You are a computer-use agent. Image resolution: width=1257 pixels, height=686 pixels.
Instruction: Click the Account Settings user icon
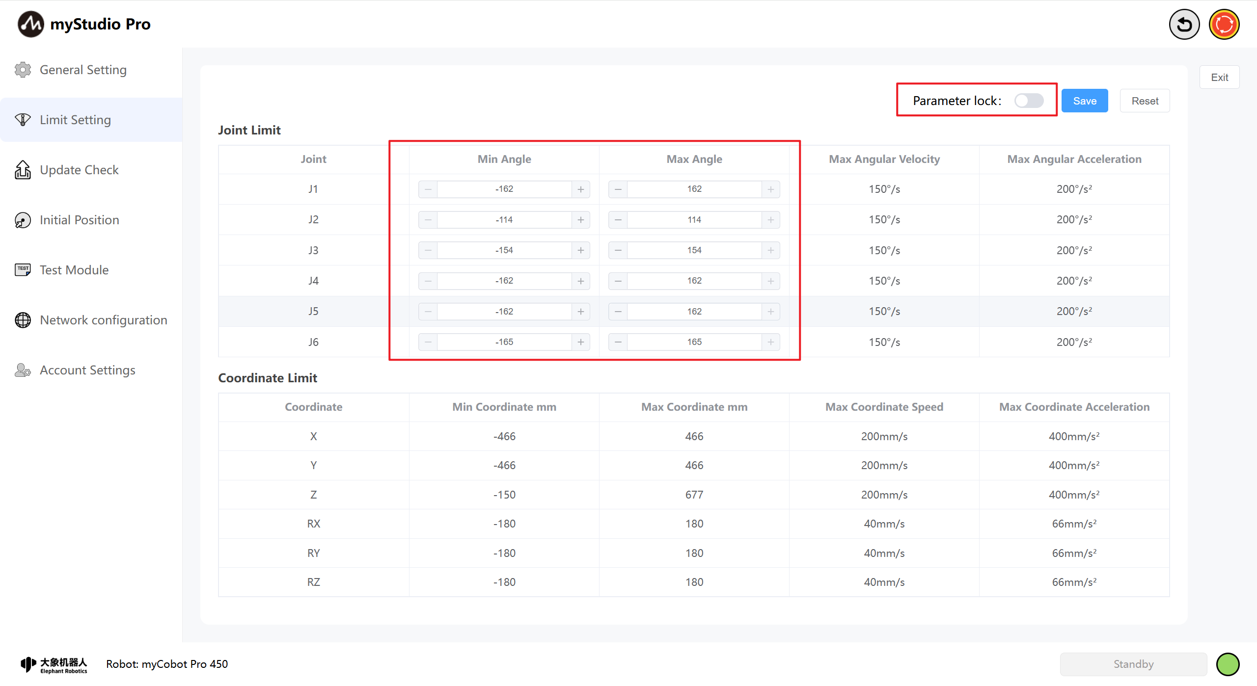tap(23, 370)
